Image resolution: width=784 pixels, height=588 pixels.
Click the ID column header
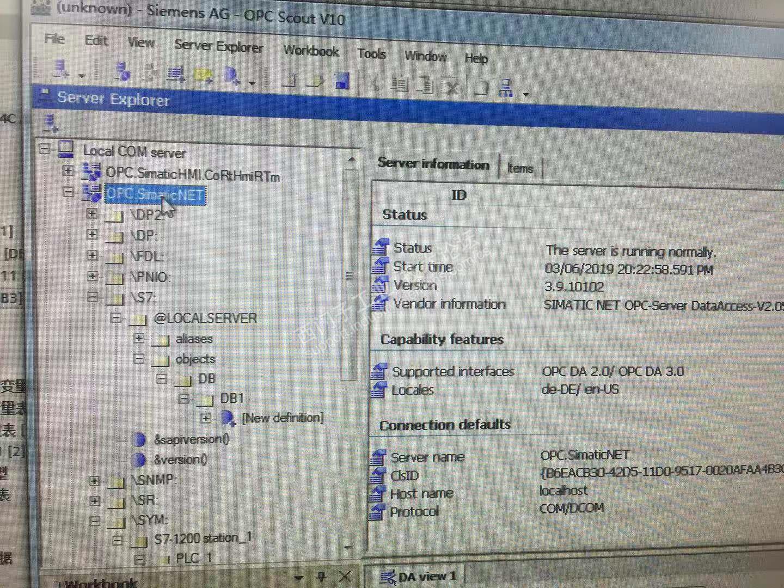[458, 194]
